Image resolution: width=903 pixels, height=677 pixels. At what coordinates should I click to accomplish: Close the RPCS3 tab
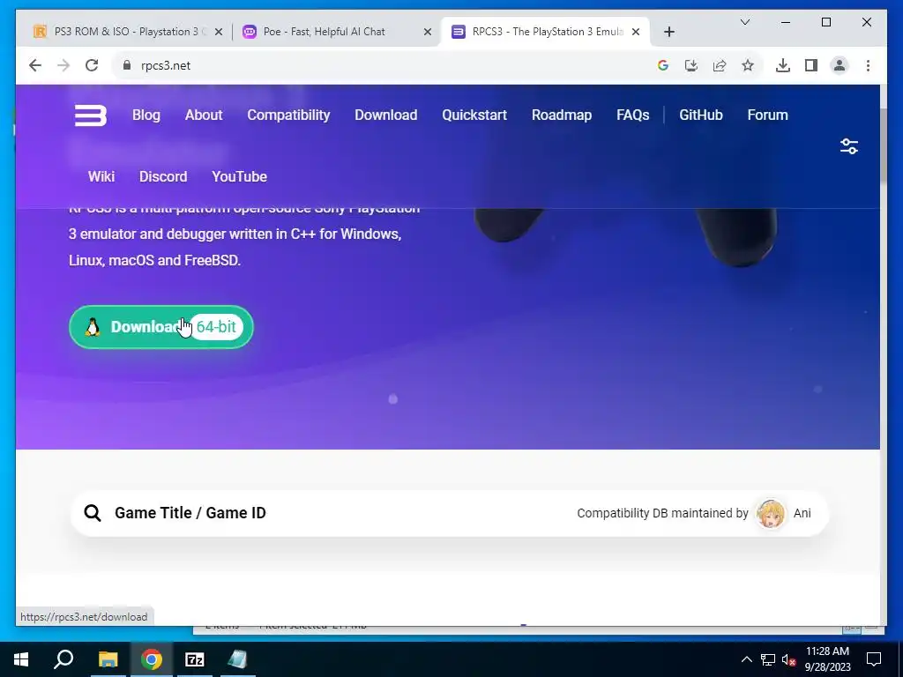coord(636,33)
